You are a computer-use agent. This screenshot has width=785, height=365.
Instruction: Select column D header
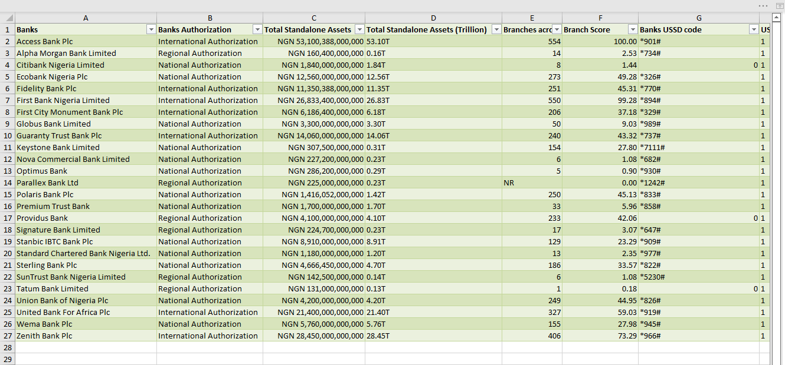[x=433, y=18]
